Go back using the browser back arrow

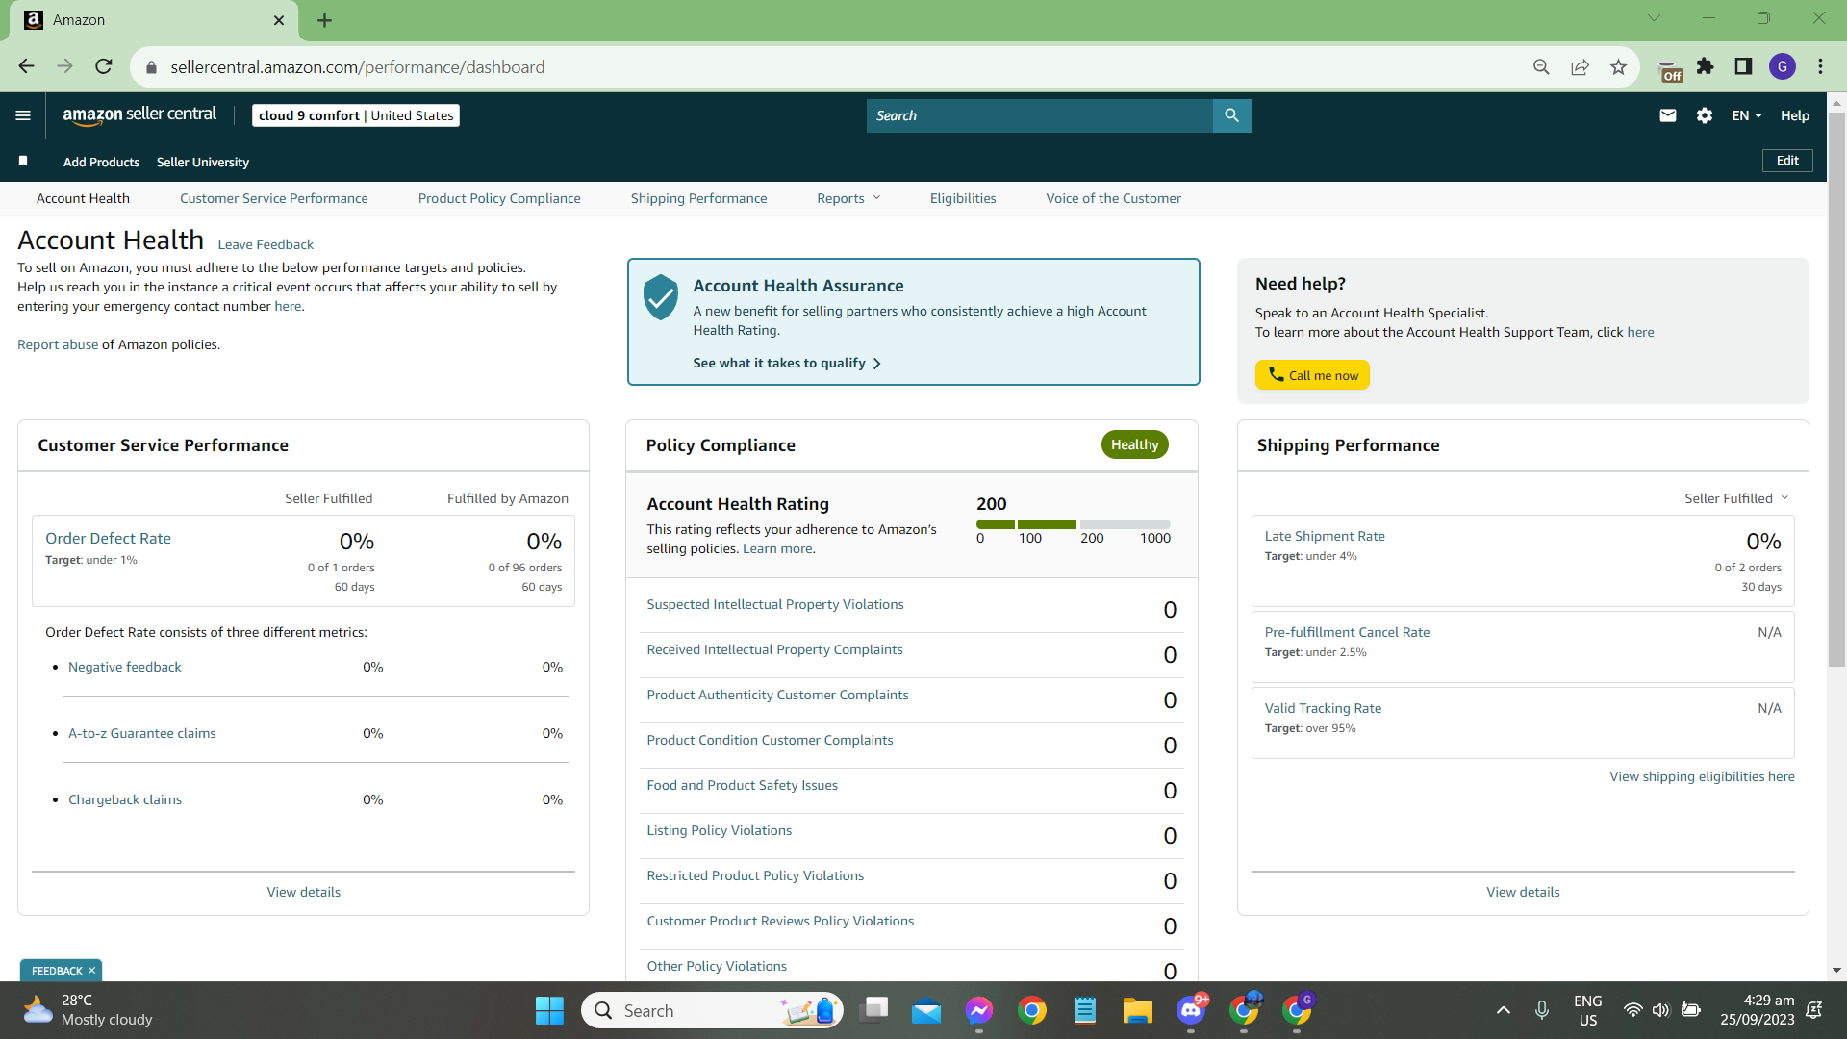coord(26,66)
